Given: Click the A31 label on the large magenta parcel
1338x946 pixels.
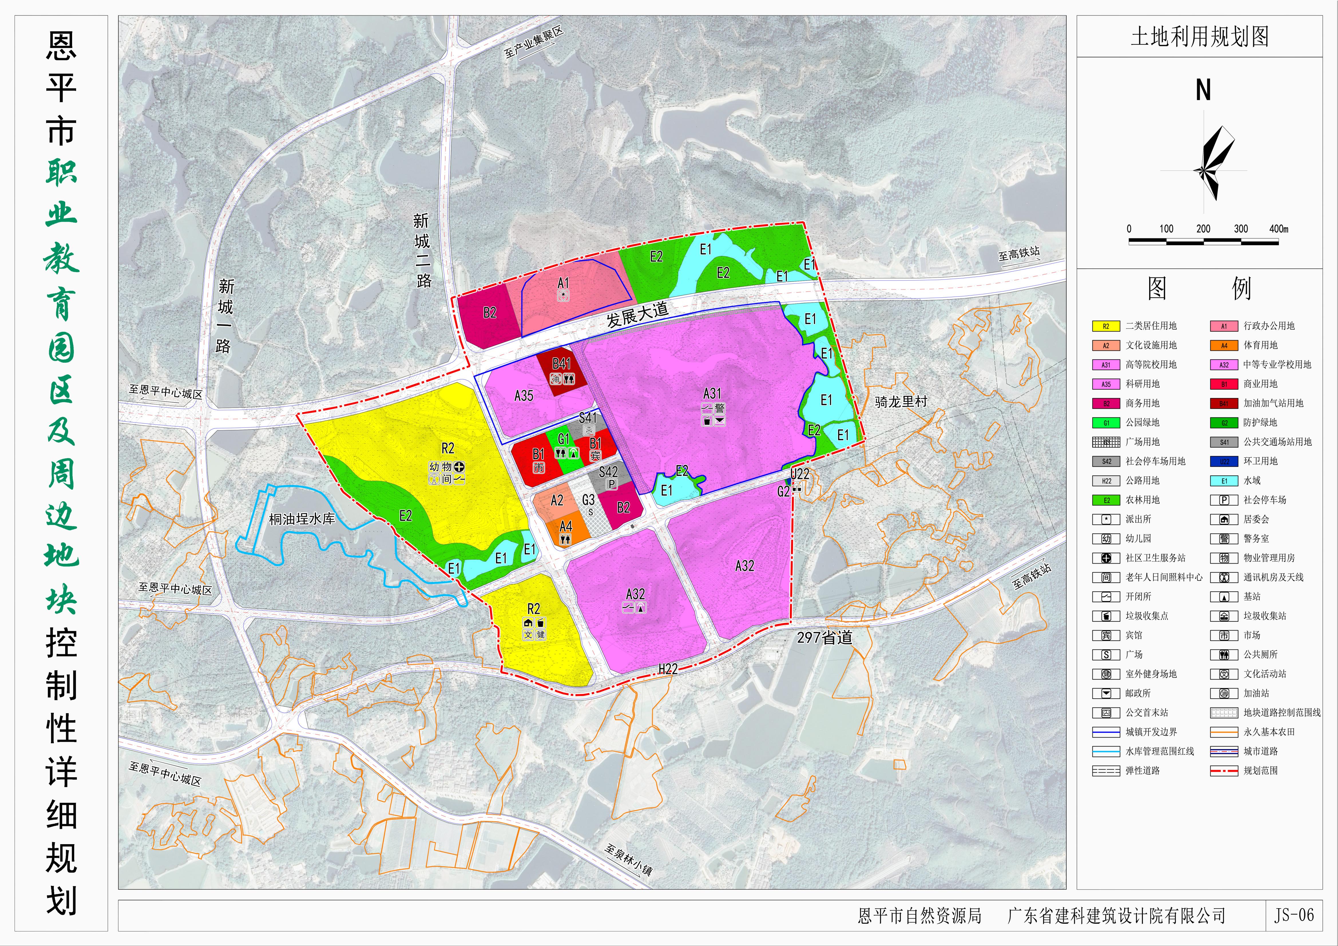Looking at the screenshot, I should (x=712, y=394).
